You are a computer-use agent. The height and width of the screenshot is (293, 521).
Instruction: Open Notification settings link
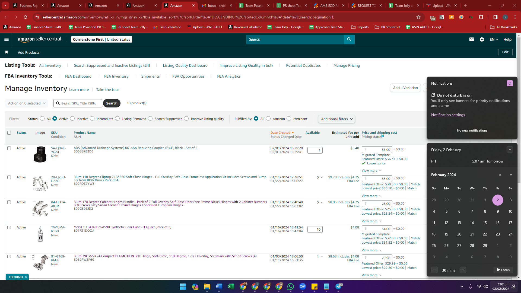pyautogui.click(x=448, y=115)
